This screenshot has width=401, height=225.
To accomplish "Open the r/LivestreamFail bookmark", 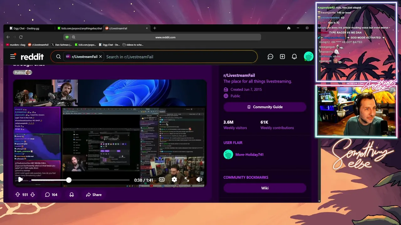I will click(x=38, y=45).
